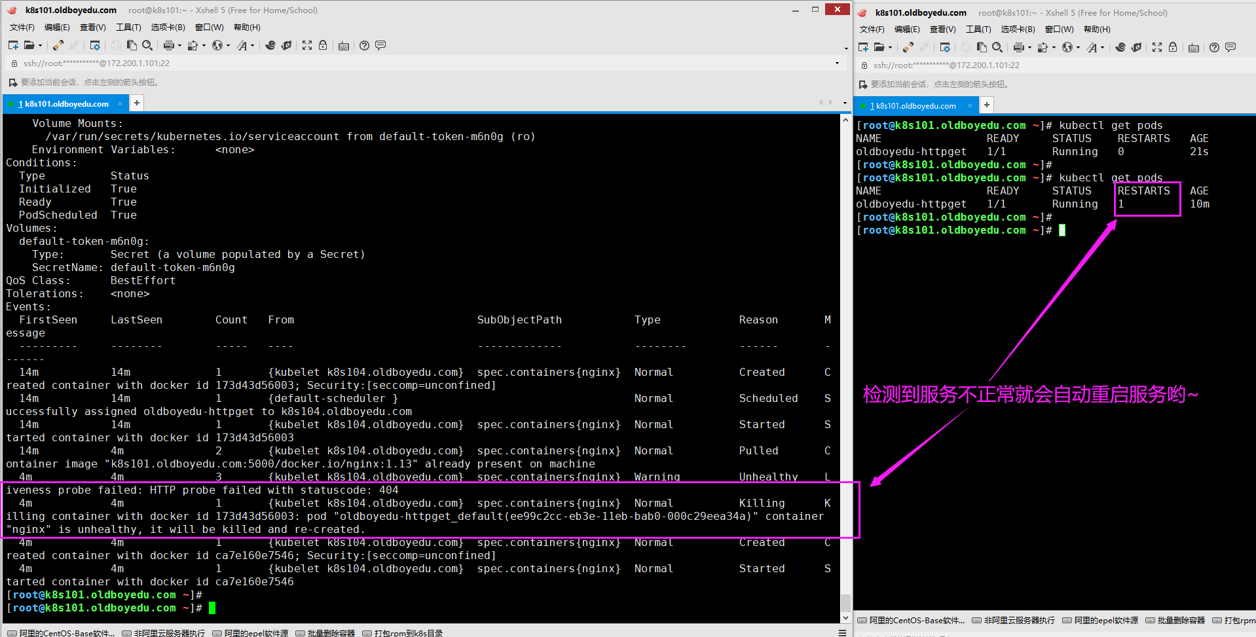1256x637 pixels.
Task: Click the Reconnect icon in left window toolbar
Action: [58, 45]
